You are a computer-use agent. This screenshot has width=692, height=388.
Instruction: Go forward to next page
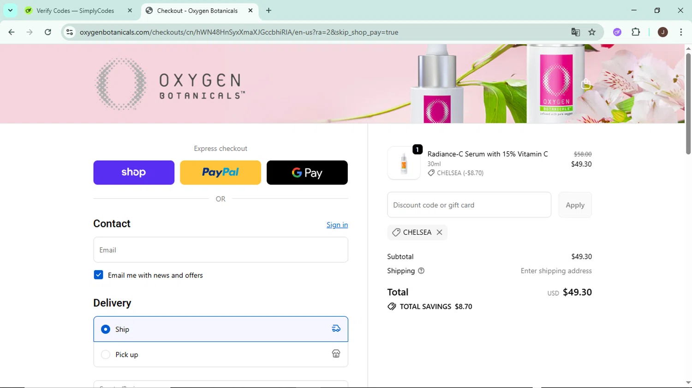click(30, 32)
